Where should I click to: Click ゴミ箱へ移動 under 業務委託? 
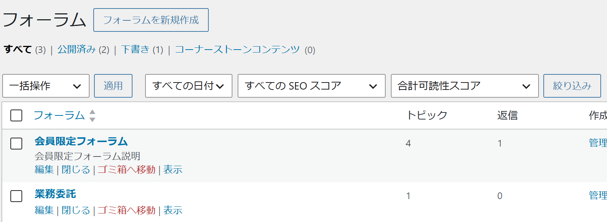click(127, 210)
